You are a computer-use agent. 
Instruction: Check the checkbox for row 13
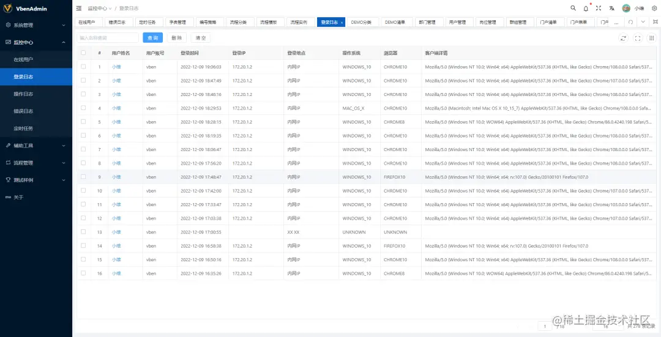[83, 232]
